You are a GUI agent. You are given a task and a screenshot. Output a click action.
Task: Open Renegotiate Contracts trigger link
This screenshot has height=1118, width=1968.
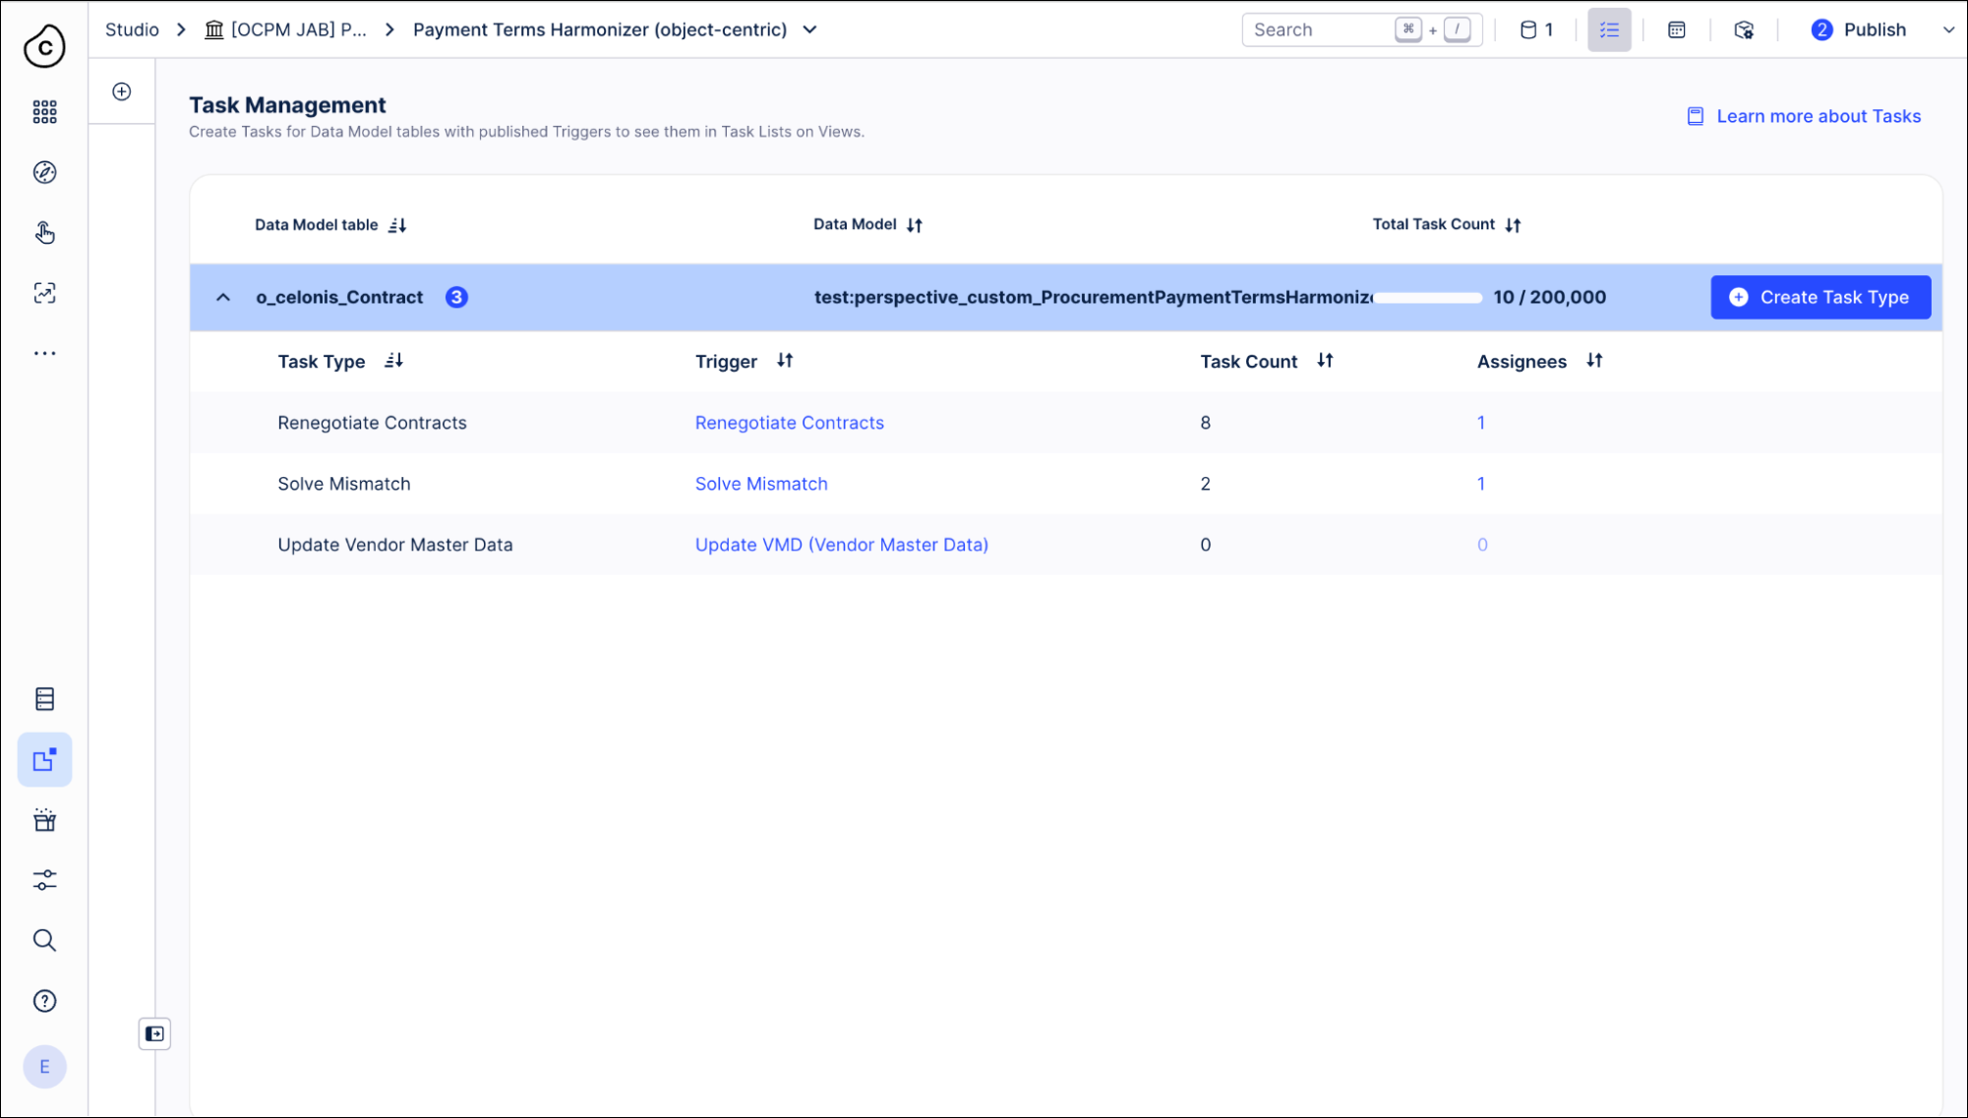(x=789, y=423)
